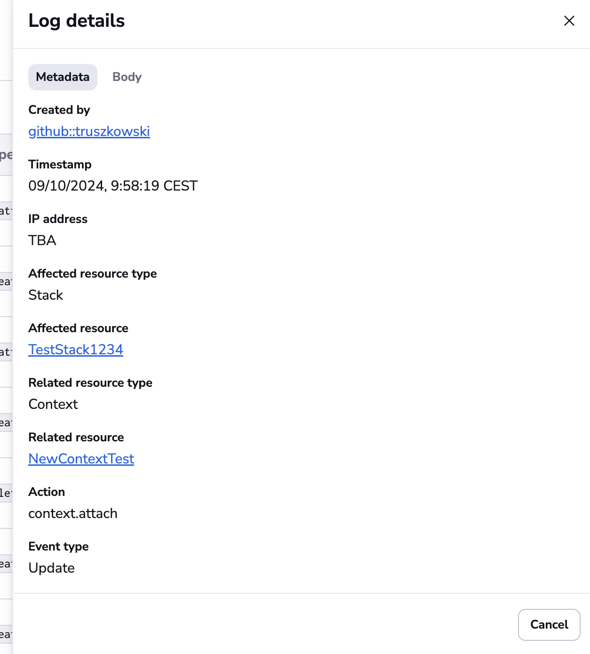Screen dimensions: 590x654
Task: Click the Created by field label
Action: click(59, 110)
